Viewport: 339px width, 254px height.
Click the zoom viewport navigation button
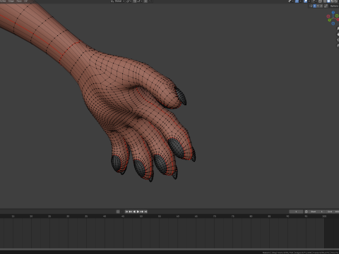(338, 28)
